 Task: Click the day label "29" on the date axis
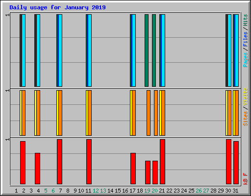pos(221,191)
